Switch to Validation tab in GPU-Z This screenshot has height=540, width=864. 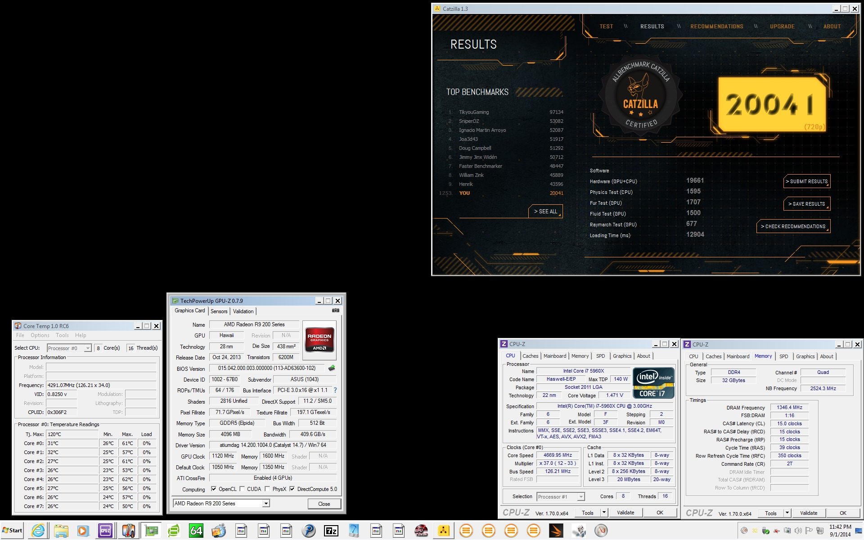click(243, 311)
